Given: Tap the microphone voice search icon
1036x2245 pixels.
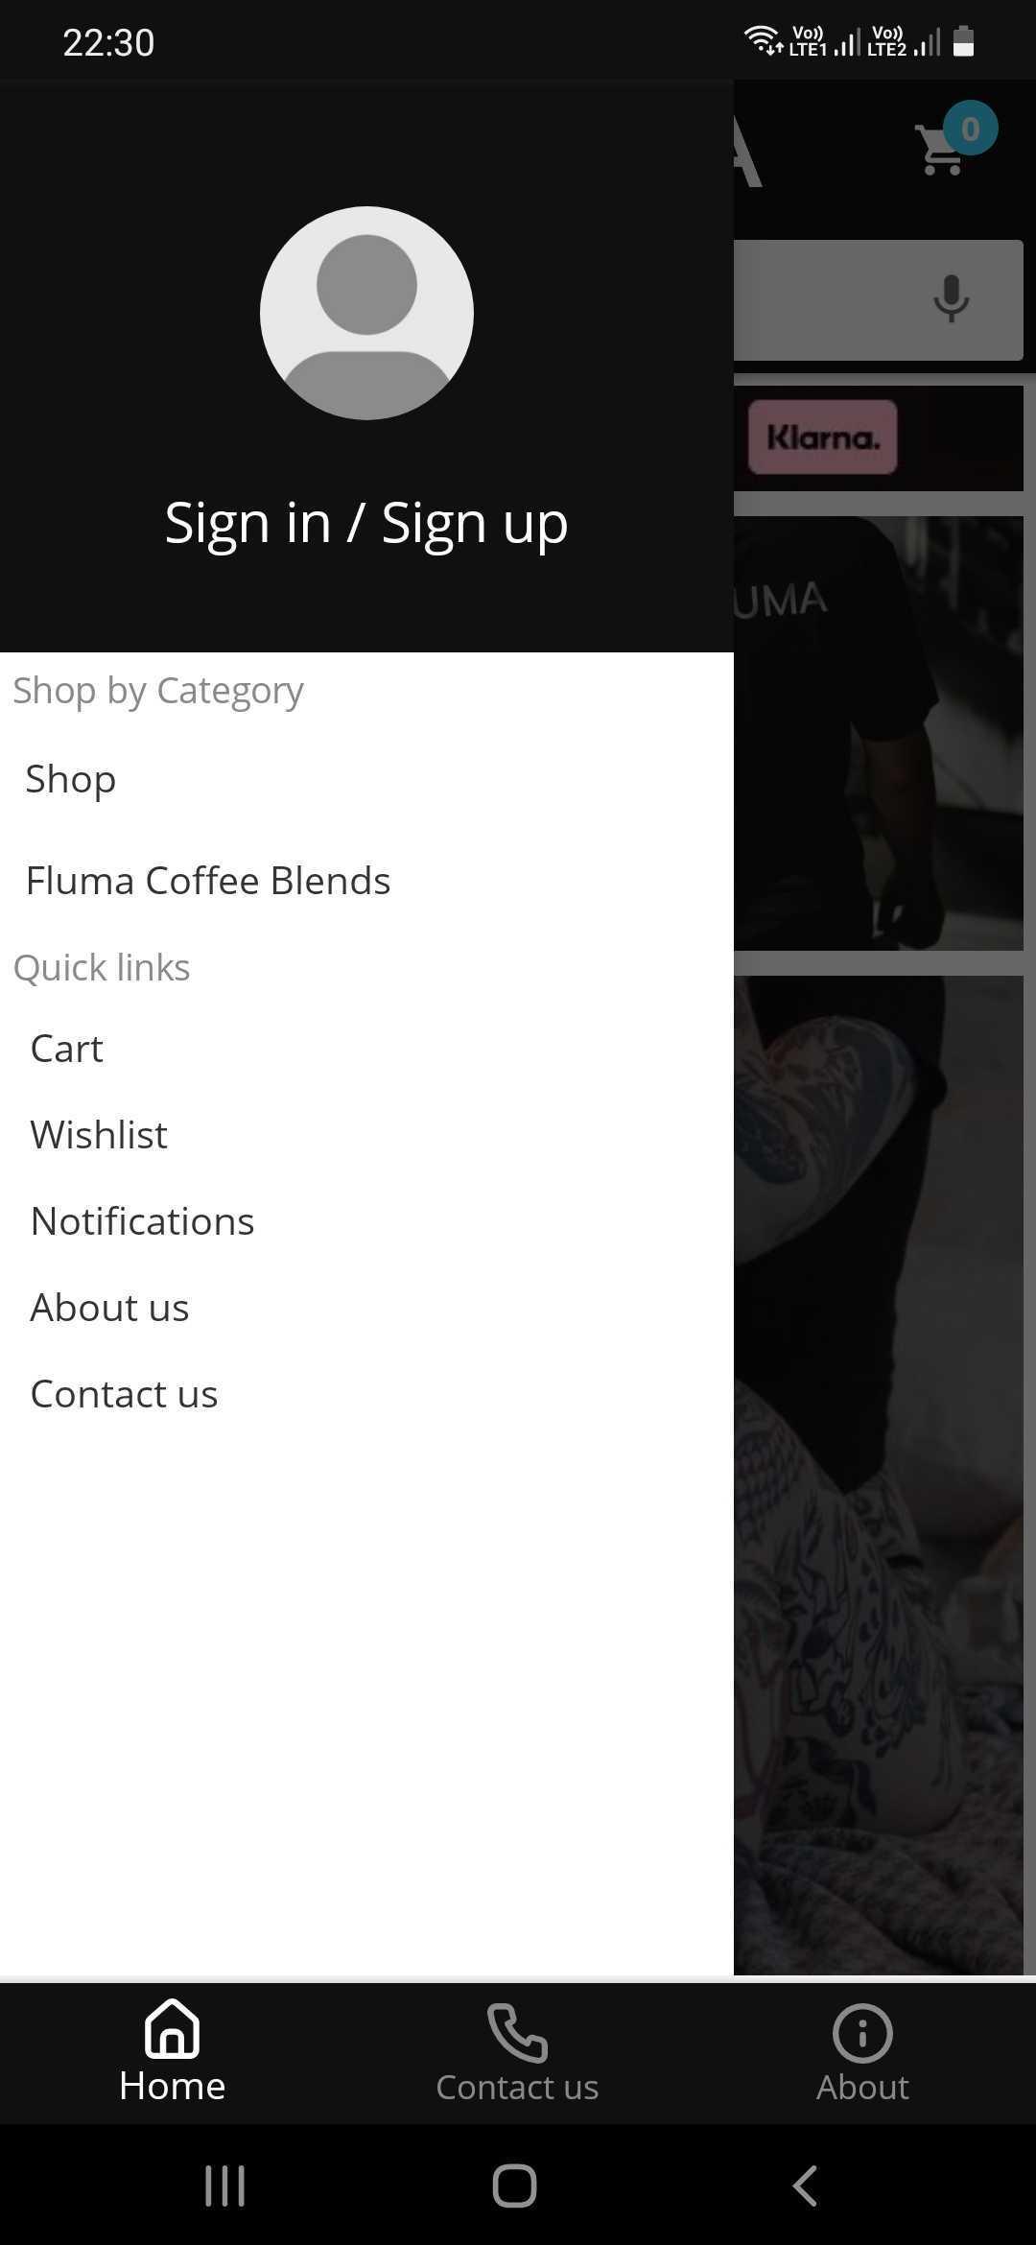Looking at the screenshot, I should coord(951,299).
